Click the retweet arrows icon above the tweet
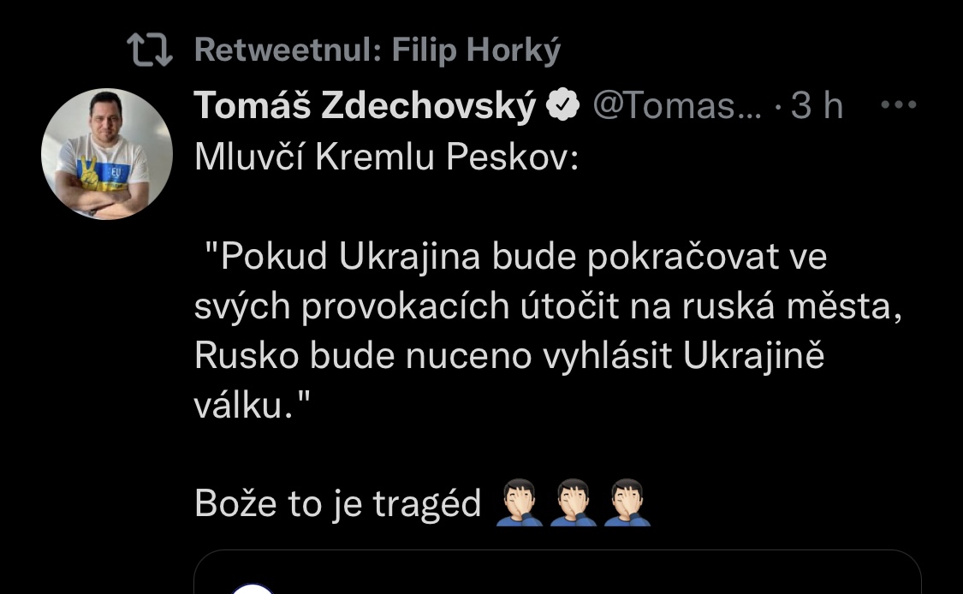 coord(149,50)
